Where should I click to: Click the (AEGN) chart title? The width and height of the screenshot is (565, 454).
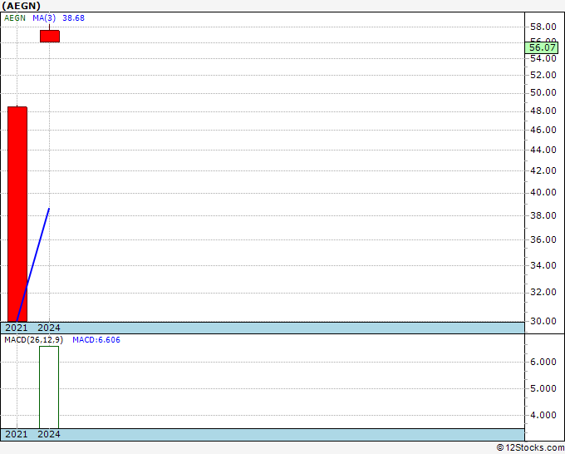click(22, 6)
